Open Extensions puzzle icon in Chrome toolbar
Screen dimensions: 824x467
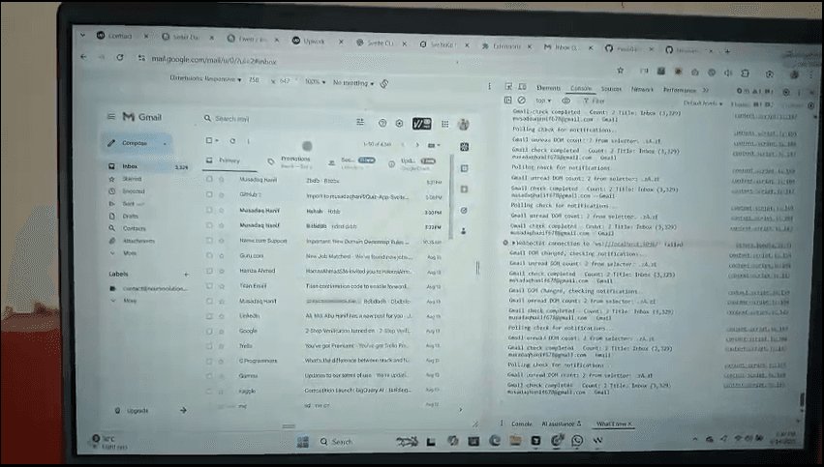click(745, 73)
